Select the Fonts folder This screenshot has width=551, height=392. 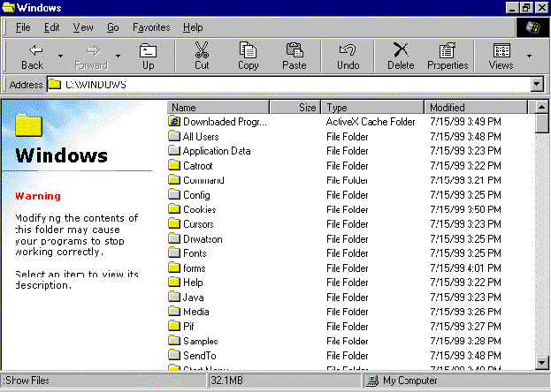pyautogui.click(x=195, y=253)
